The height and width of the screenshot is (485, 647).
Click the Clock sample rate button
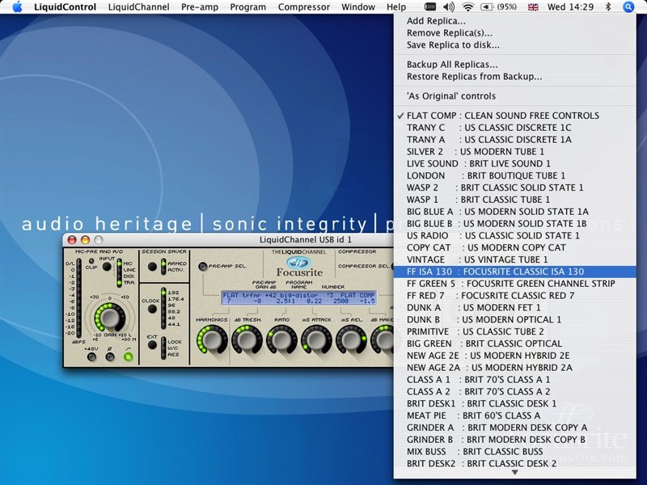coord(152,309)
